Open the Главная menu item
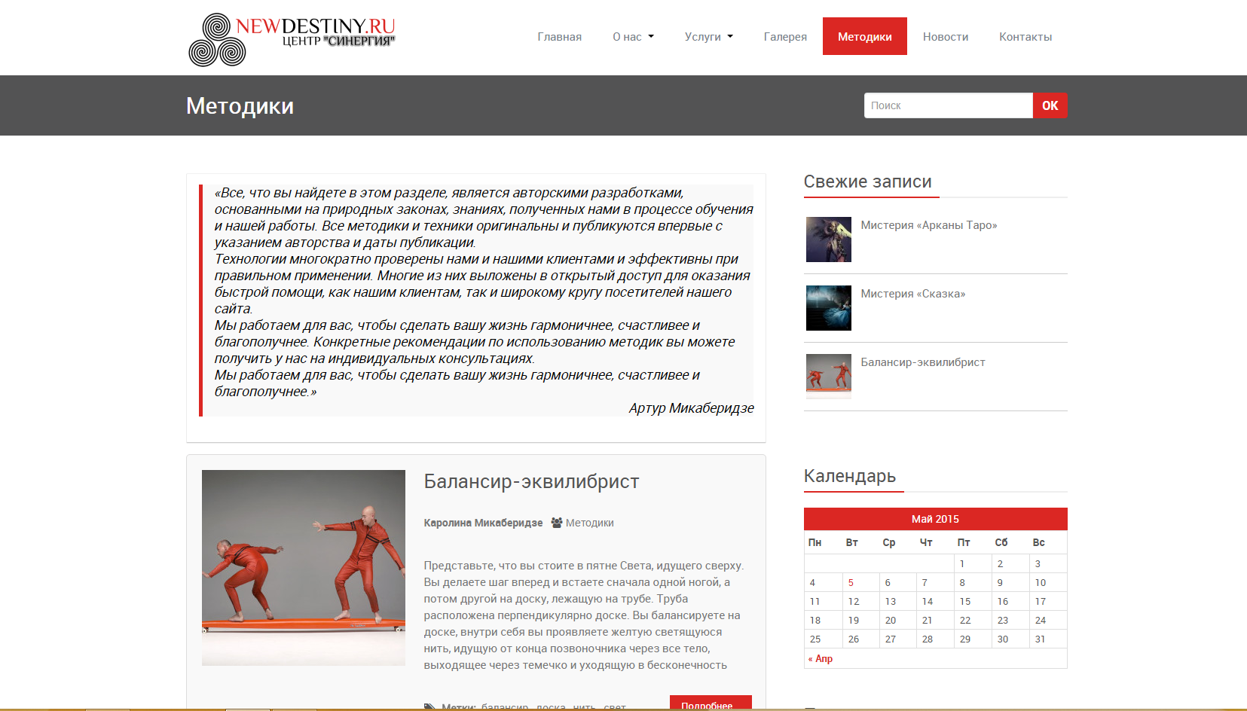The image size is (1247, 711). pos(559,37)
